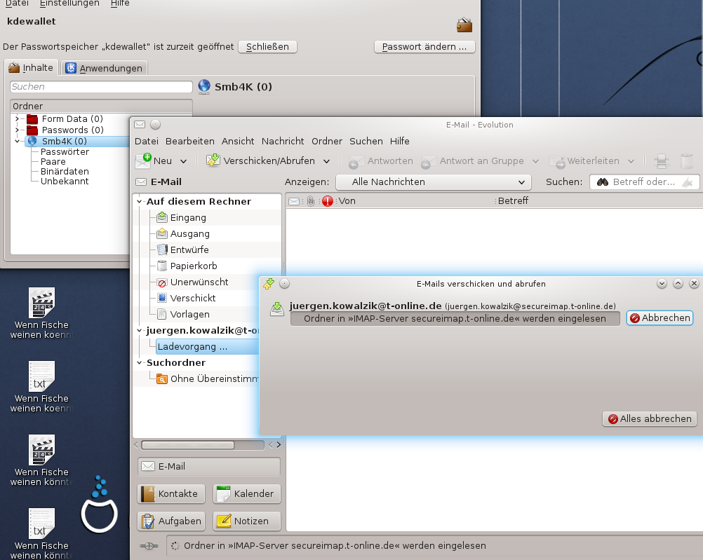Click the Verschicken/Abrufen send-receive icon
This screenshot has width=703, height=560.
click(213, 161)
